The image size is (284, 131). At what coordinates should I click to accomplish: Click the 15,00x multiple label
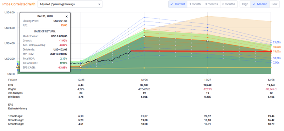tap(277, 52)
